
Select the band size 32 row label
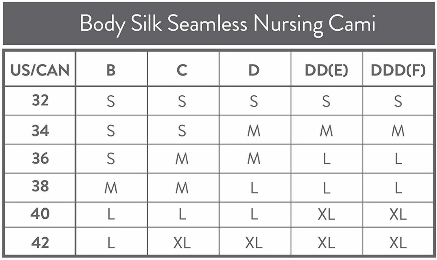40,101
